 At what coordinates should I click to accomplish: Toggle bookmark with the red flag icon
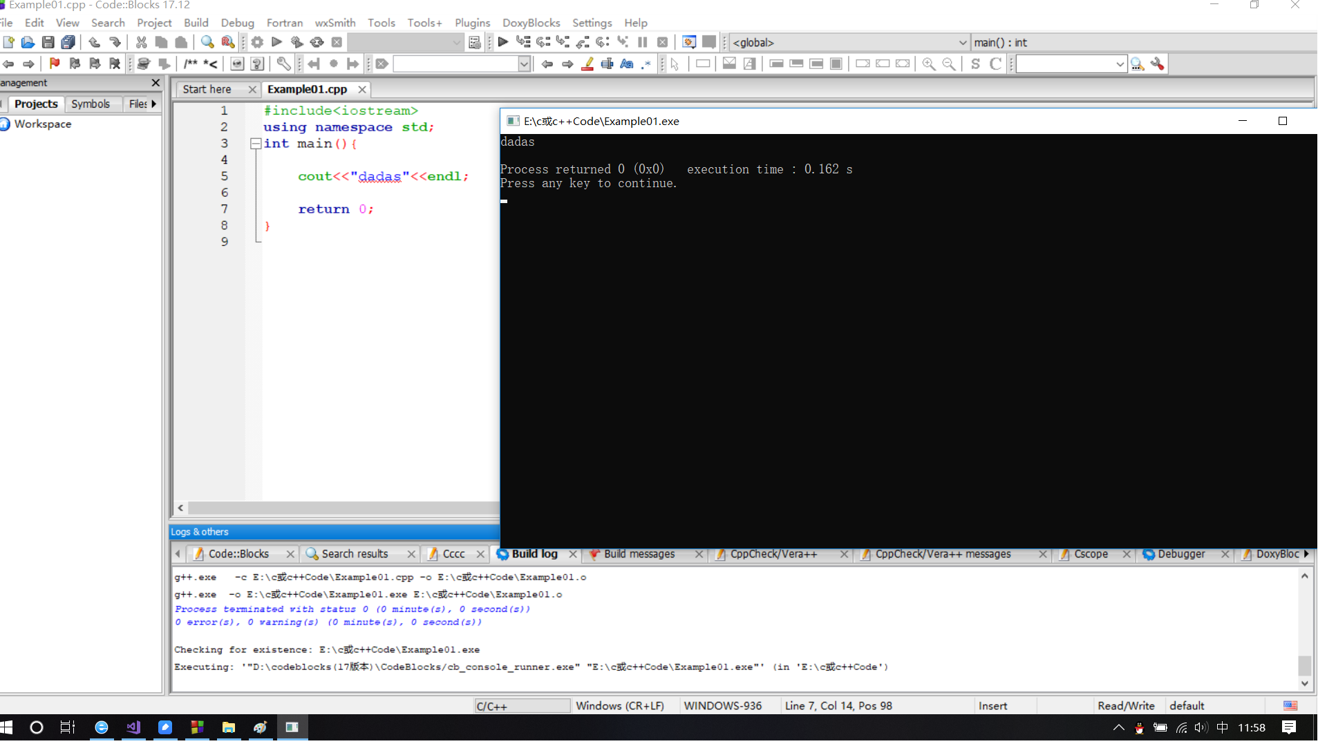point(55,64)
